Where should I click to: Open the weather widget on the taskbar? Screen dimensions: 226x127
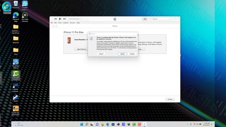click(x=18, y=124)
